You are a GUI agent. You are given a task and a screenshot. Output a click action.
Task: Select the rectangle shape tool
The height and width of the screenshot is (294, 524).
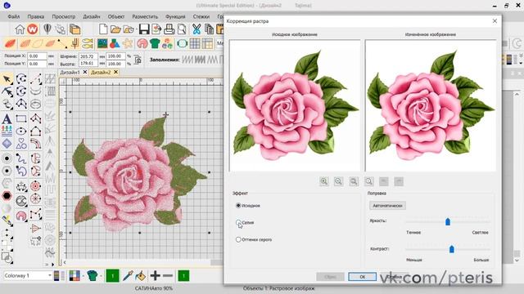pos(21,118)
